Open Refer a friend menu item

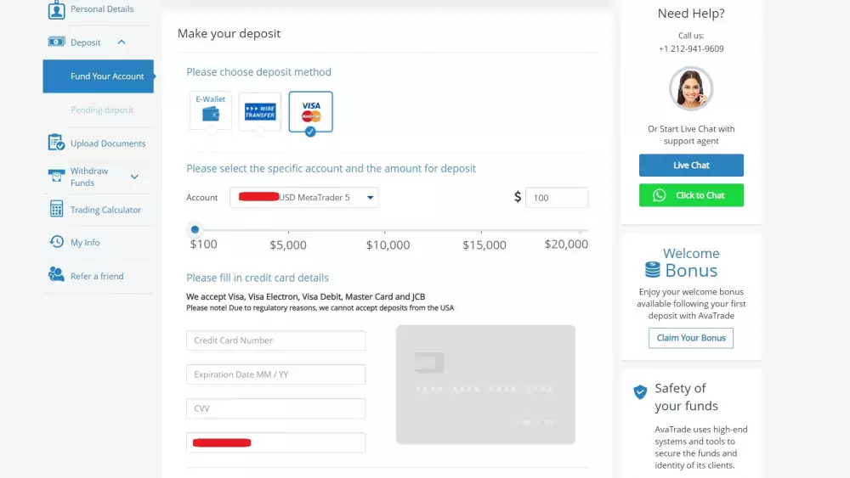[x=97, y=276]
